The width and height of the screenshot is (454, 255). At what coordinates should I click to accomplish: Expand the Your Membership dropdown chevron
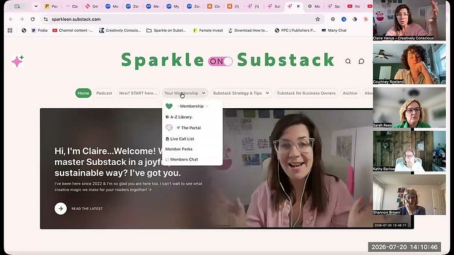(203, 93)
